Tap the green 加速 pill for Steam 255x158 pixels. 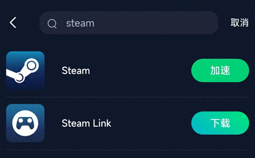coord(220,70)
